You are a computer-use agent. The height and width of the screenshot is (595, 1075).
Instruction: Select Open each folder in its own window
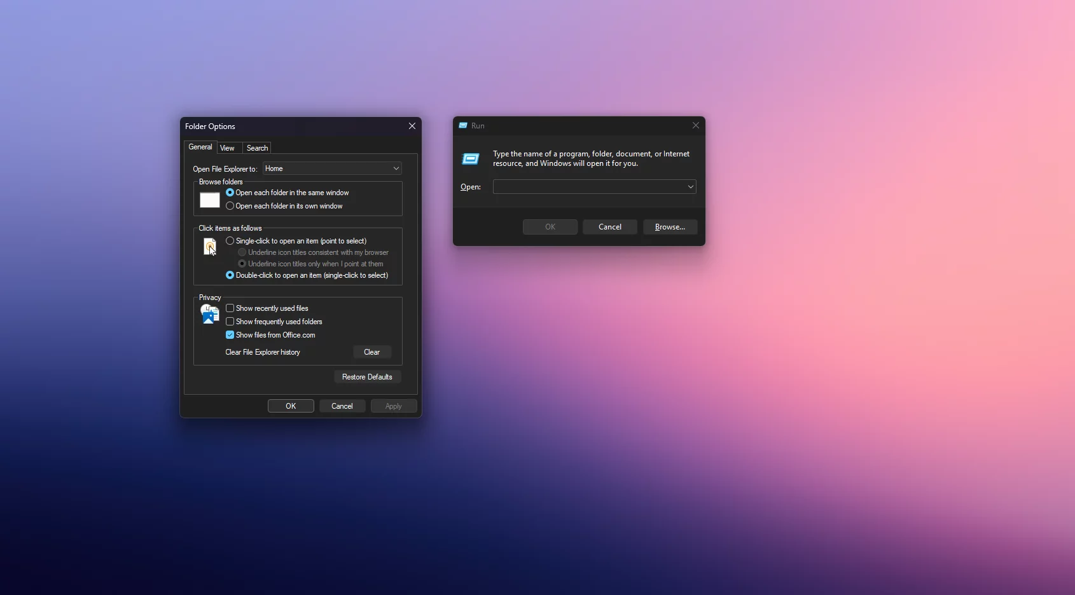click(x=230, y=206)
